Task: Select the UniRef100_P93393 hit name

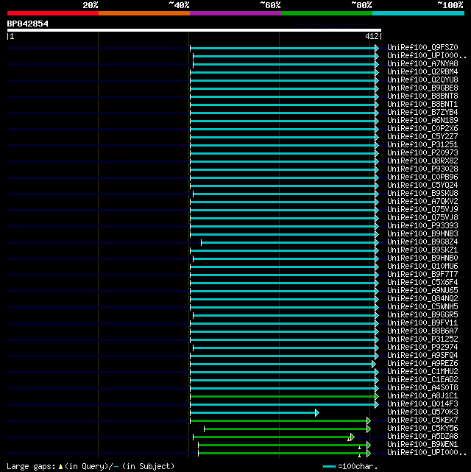Action: point(422,226)
